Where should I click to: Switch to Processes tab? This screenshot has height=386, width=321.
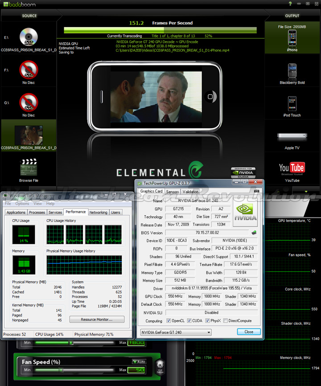click(x=37, y=212)
